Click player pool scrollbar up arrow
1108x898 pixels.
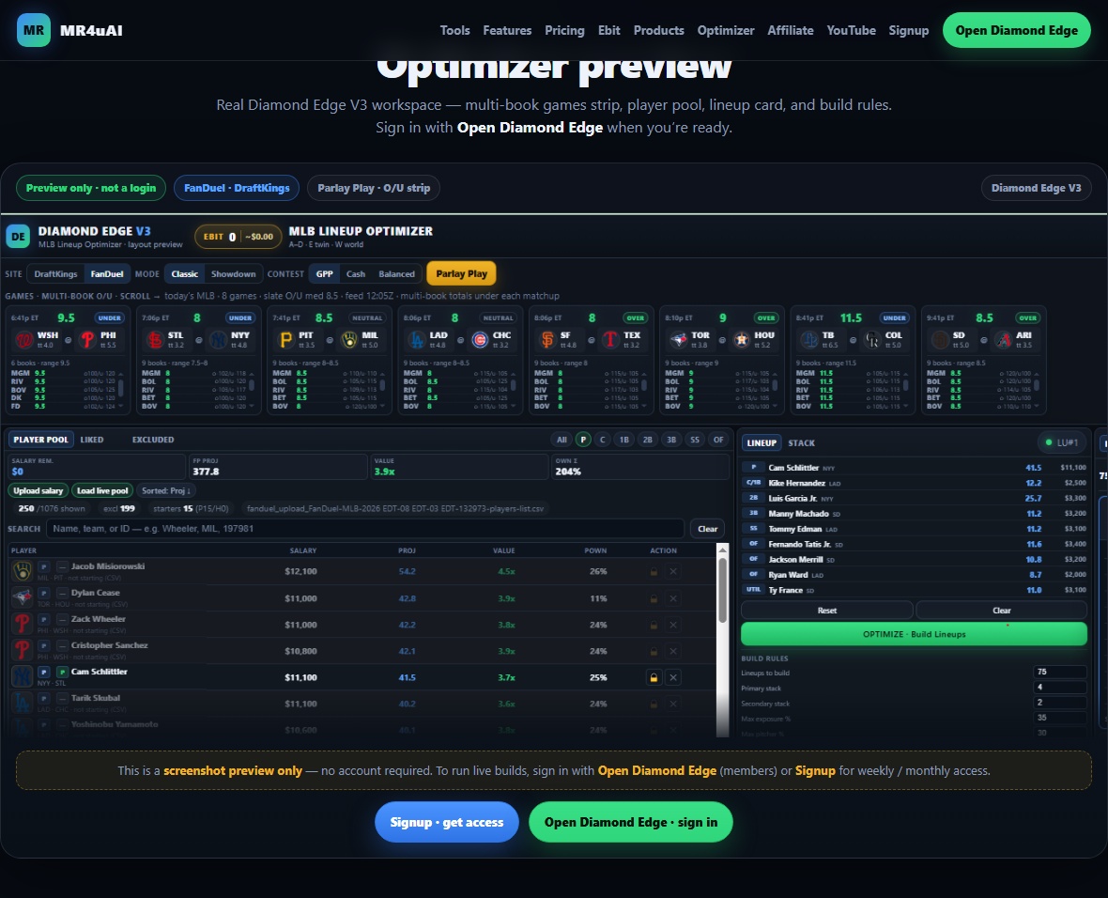(x=722, y=550)
